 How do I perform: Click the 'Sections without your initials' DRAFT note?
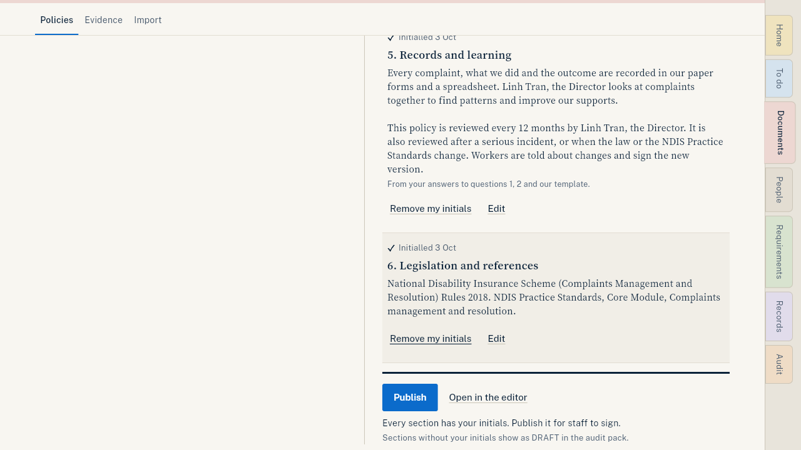coord(506,438)
